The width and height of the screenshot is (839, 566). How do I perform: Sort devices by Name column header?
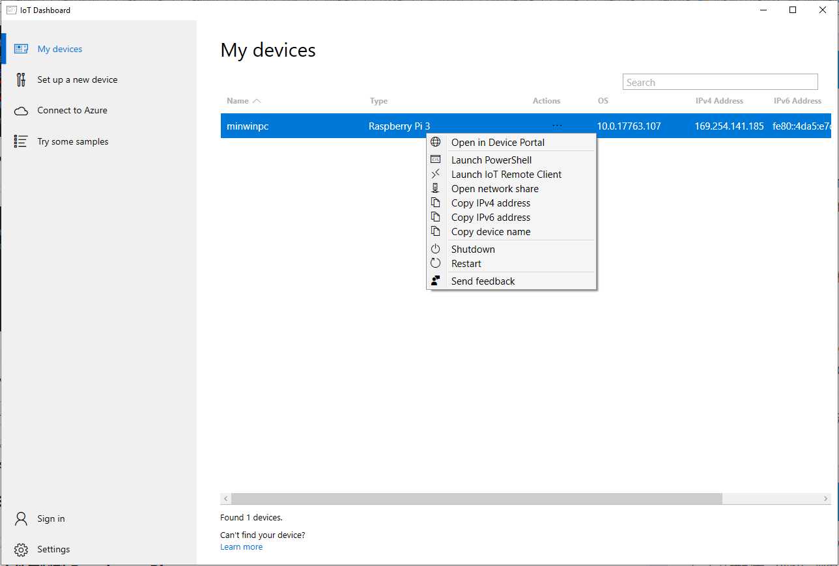[x=238, y=101]
